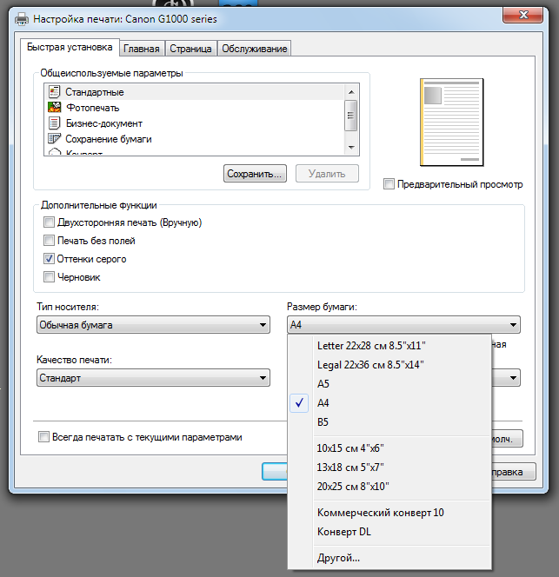The height and width of the screenshot is (577, 559).
Task: Check Всегда печатать с текущими параметрами
Action: tap(43, 437)
